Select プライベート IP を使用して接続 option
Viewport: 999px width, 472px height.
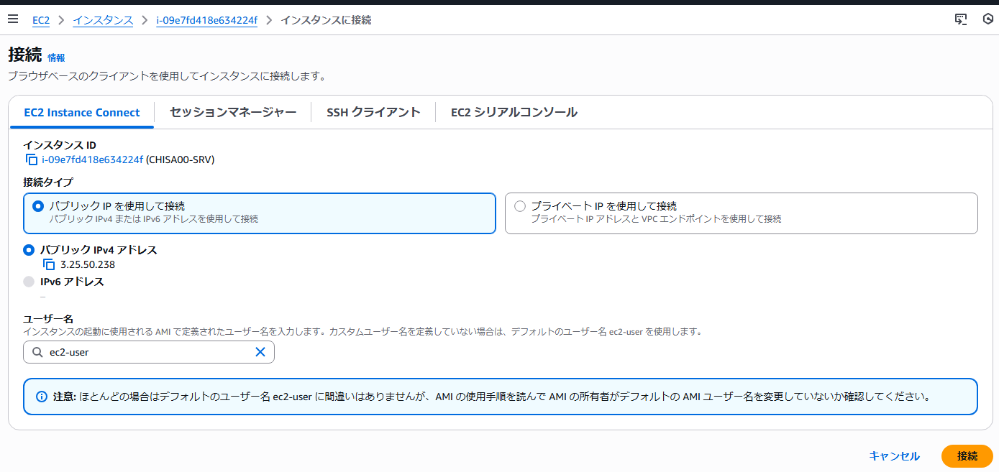click(520, 206)
